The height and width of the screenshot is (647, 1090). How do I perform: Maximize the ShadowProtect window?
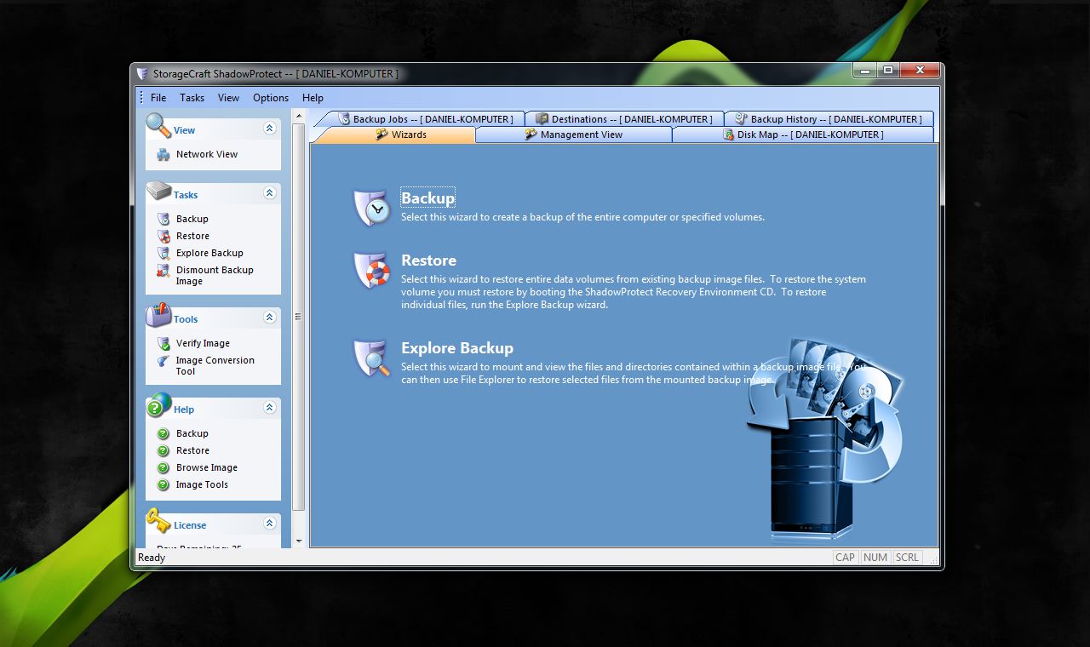887,71
